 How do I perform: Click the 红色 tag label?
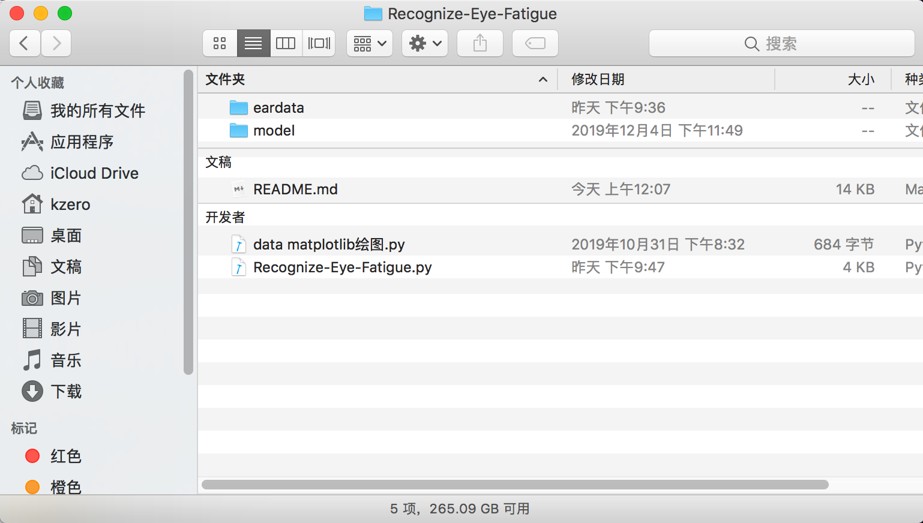click(x=66, y=456)
